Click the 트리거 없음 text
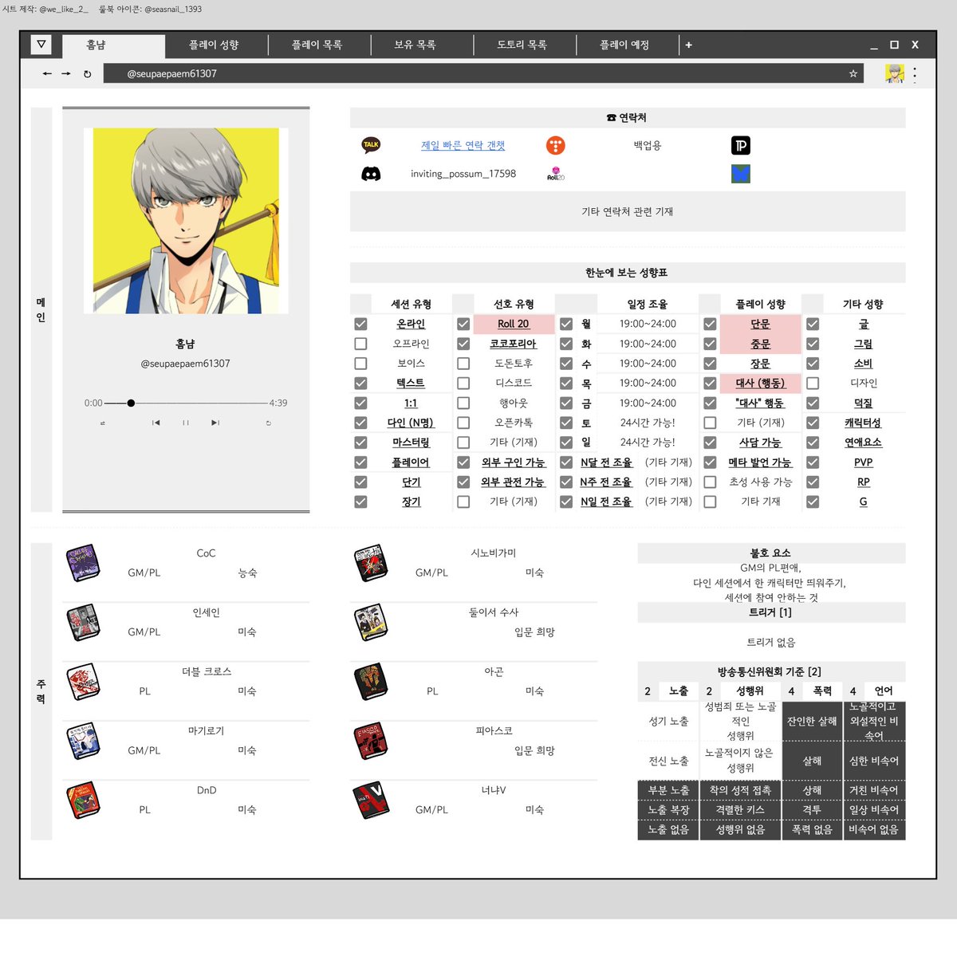The image size is (957, 956). point(770,642)
